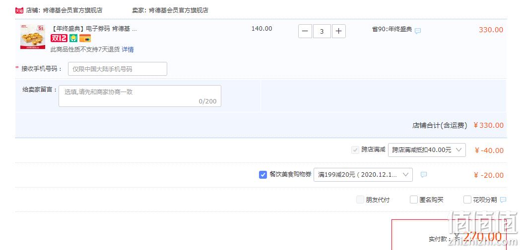Uncheck the 餐饮美食购物券 checkbox
Image resolution: width=522 pixels, height=250 pixels.
[262, 174]
